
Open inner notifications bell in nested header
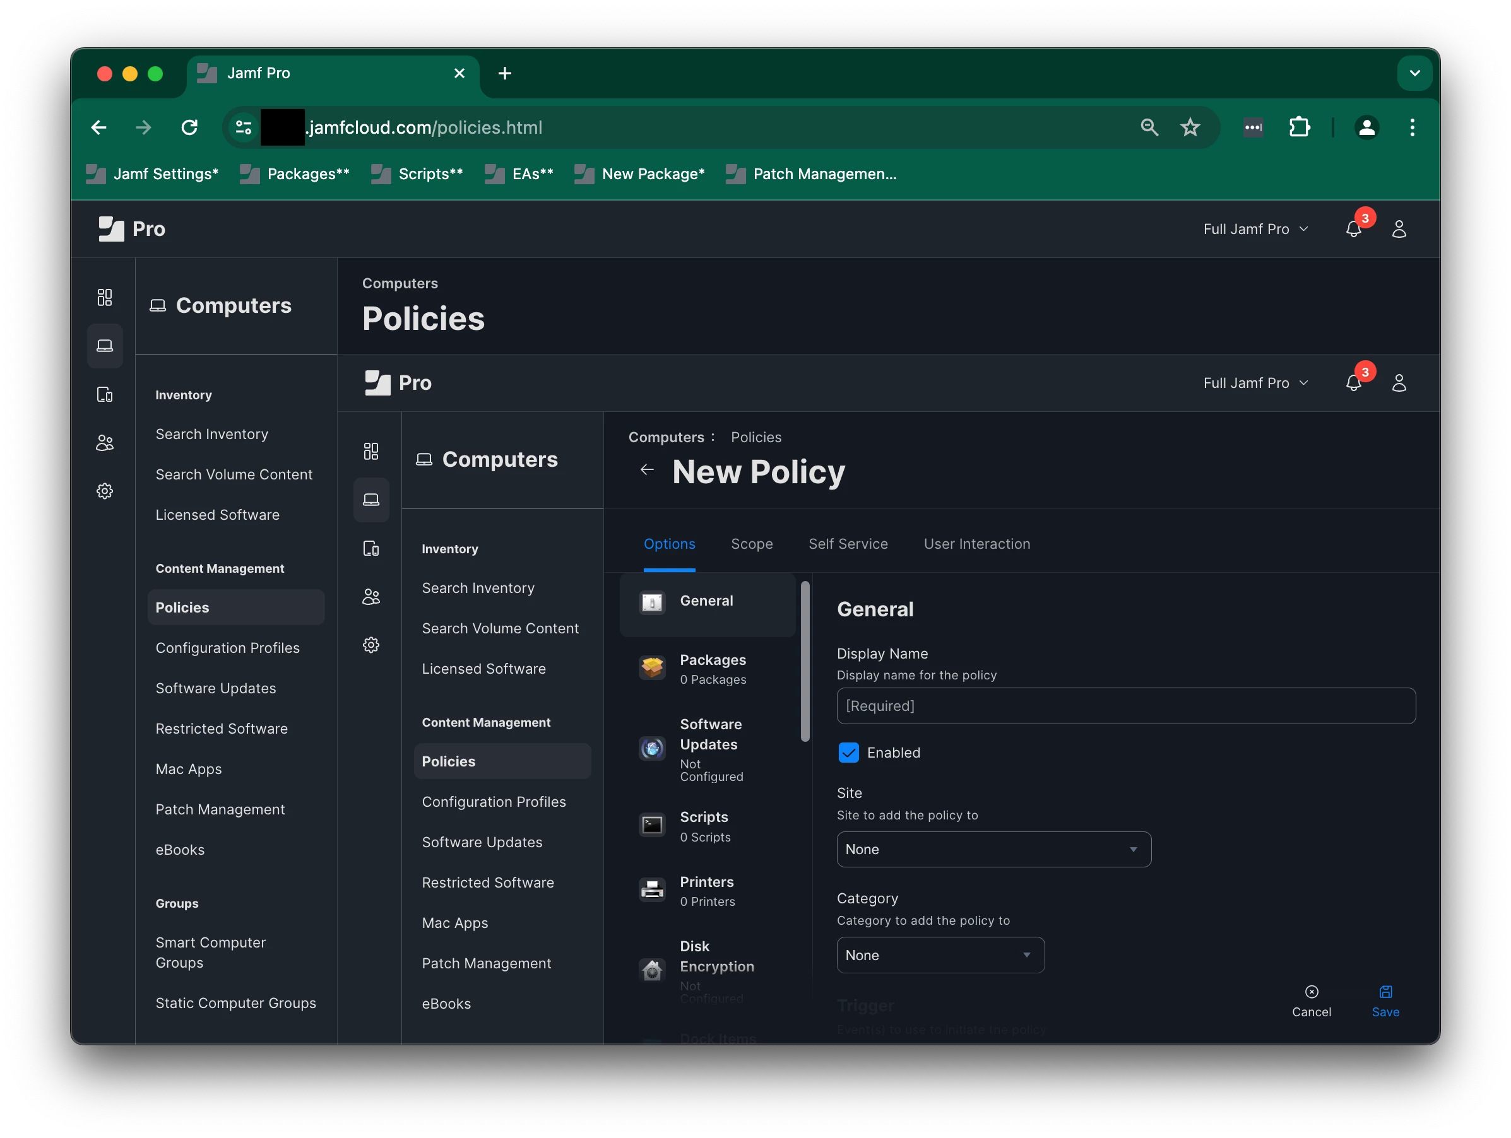[x=1354, y=383]
